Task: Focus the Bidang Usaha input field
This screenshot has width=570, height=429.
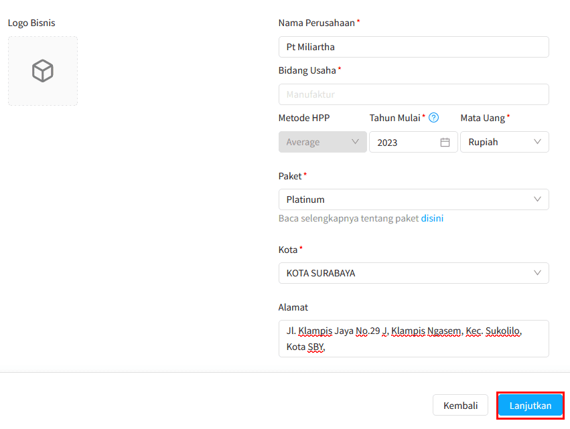Action: [414, 94]
